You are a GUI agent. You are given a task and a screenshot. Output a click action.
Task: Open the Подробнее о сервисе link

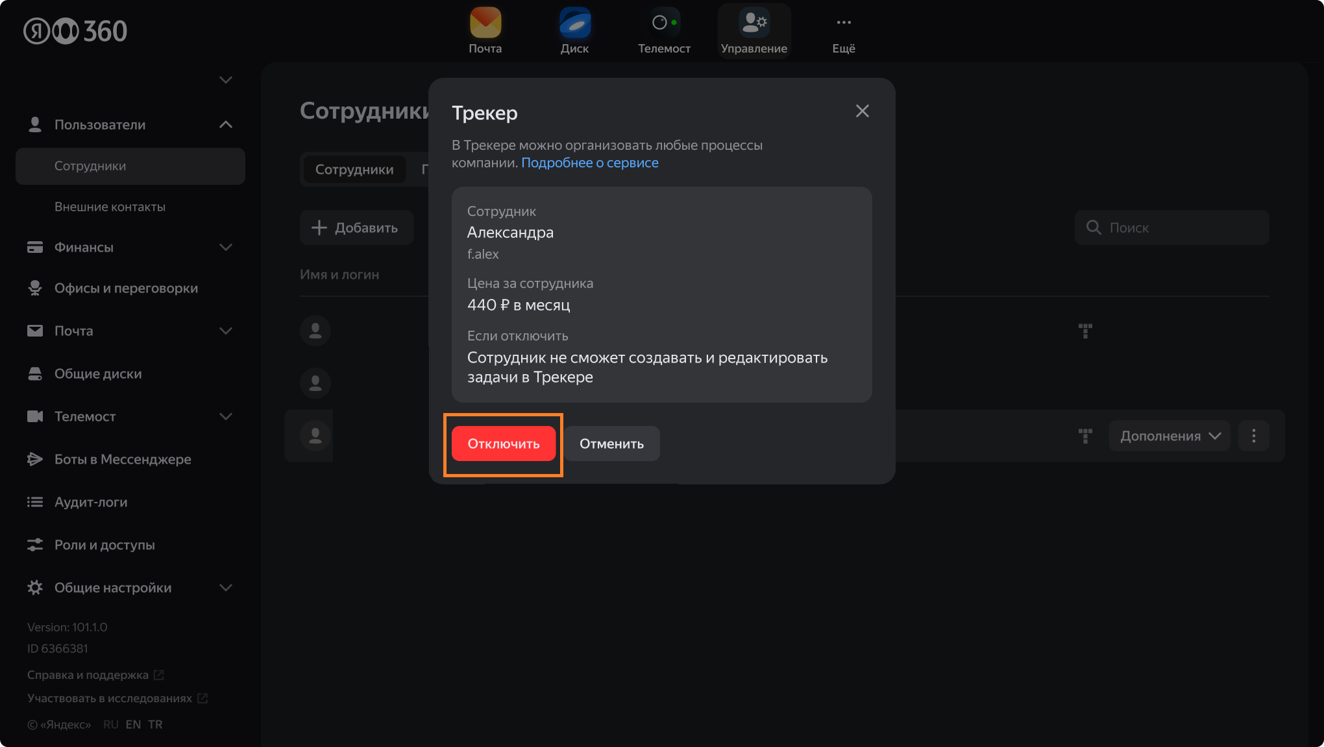590,163
